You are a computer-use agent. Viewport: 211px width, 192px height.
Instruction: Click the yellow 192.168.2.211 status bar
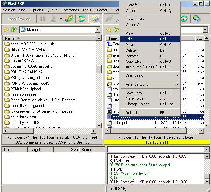(157, 142)
